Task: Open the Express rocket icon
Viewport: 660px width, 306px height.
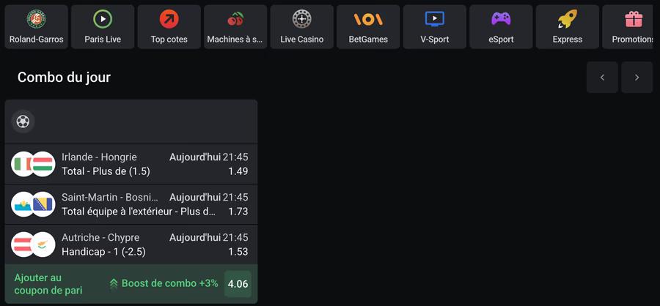Action: pos(568,19)
